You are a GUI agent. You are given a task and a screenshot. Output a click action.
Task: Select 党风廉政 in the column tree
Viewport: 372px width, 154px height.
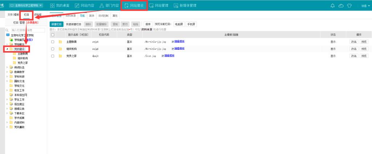point(19,127)
